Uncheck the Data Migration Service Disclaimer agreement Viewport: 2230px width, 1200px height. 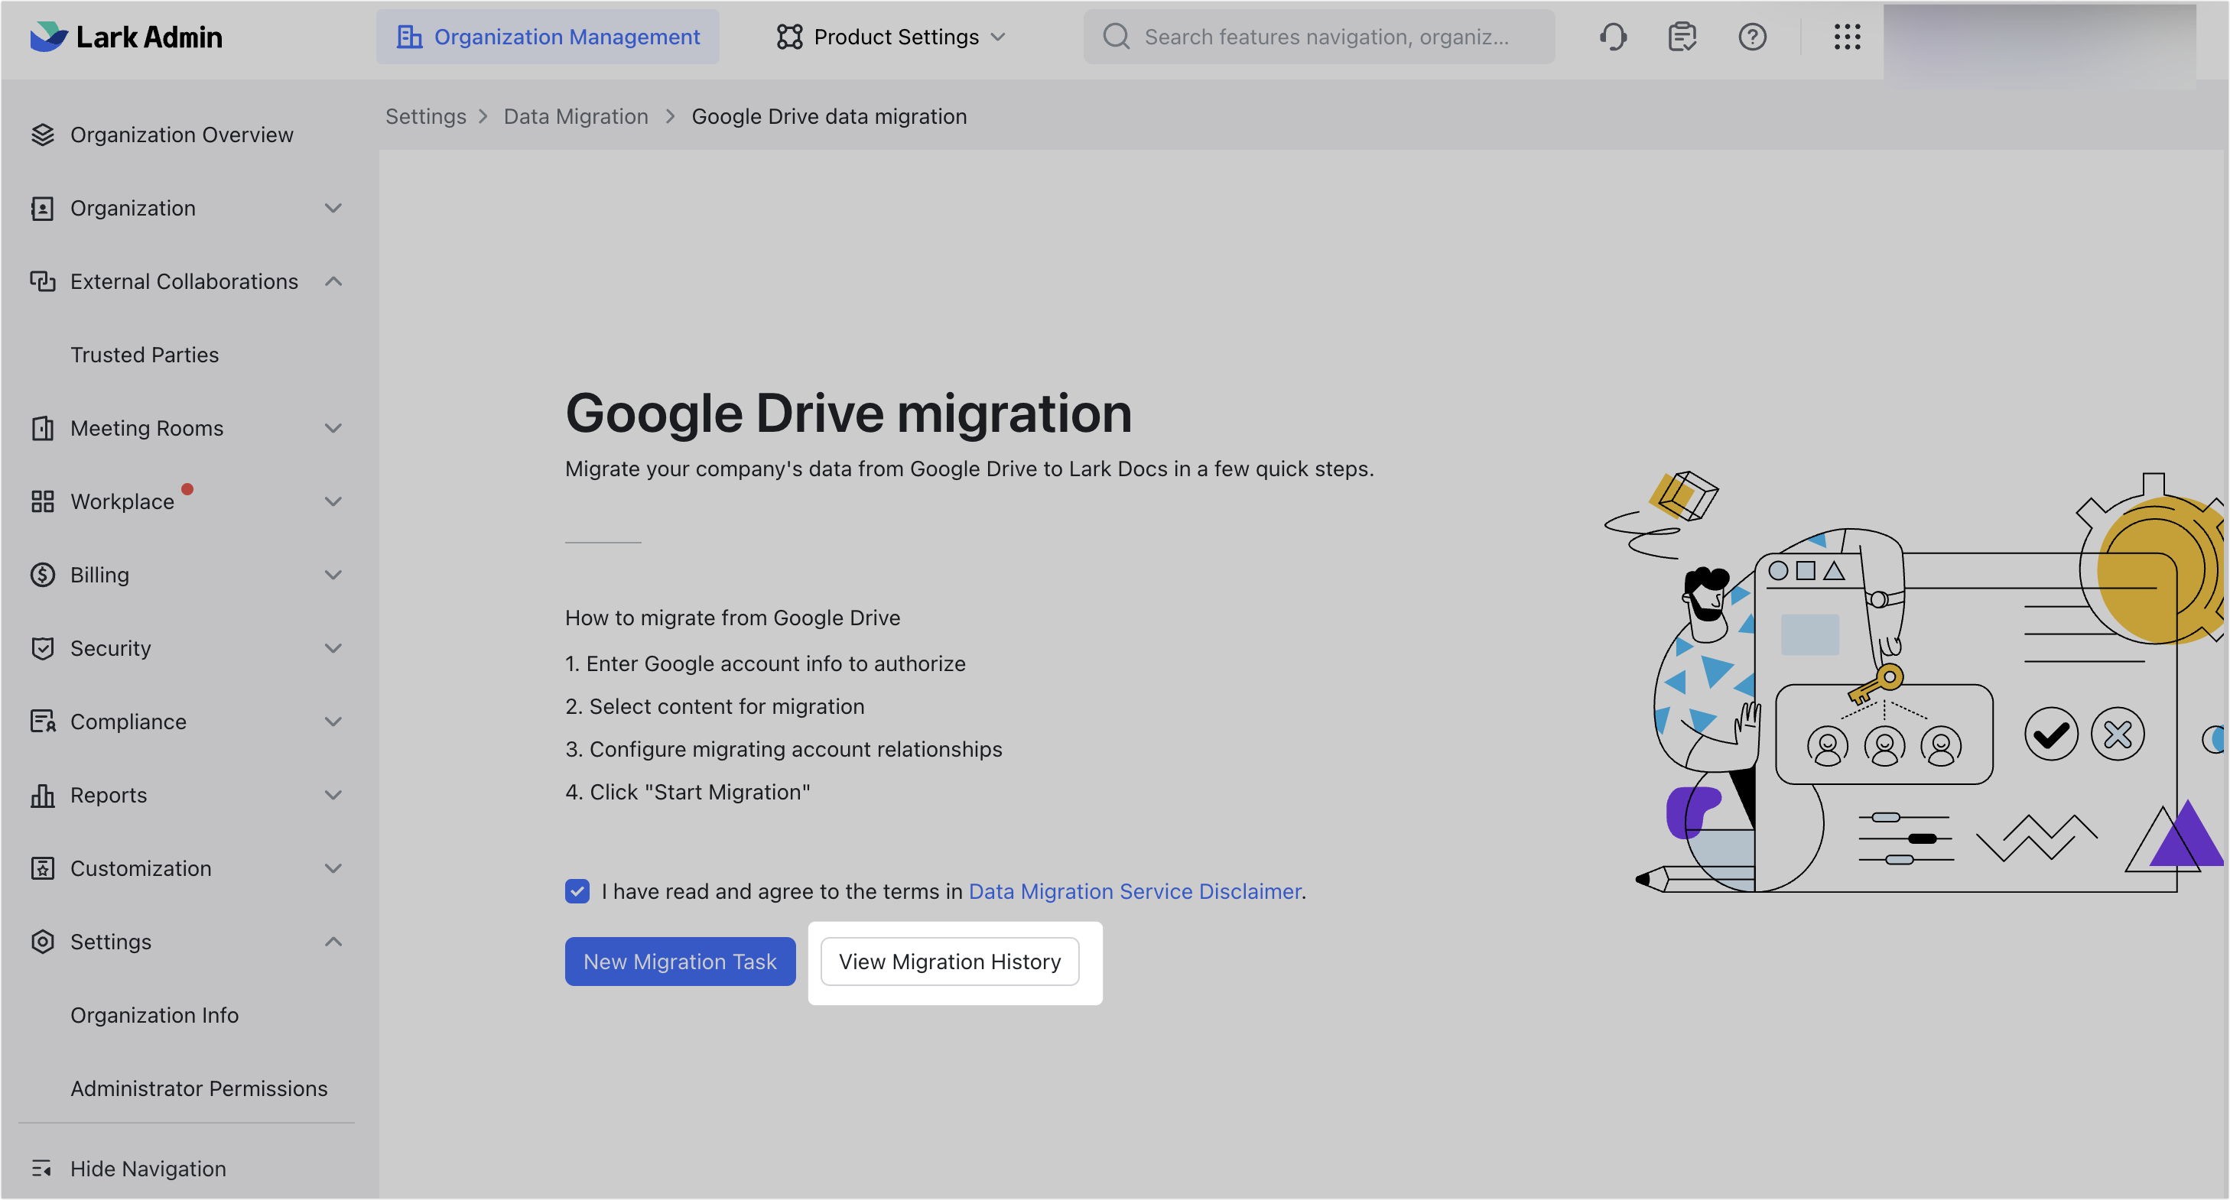tap(577, 890)
